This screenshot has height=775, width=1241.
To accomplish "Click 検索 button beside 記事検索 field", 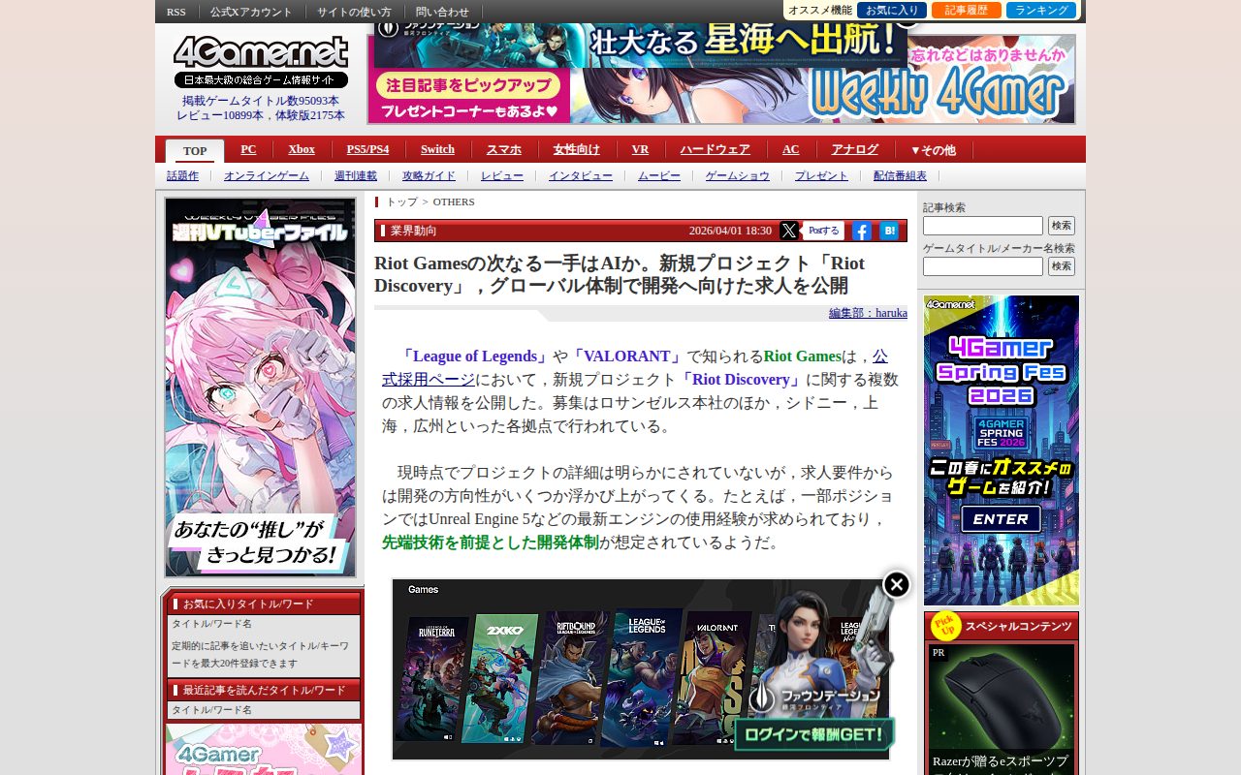I will tap(1062, 226).
